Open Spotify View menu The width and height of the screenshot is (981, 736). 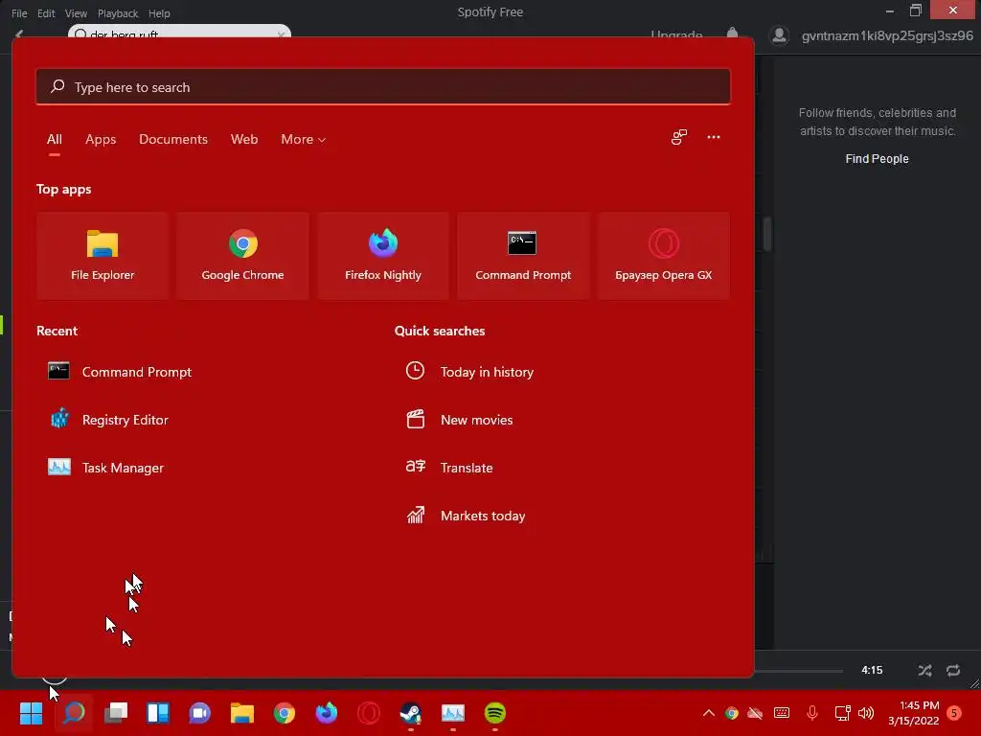pos(76,13)
